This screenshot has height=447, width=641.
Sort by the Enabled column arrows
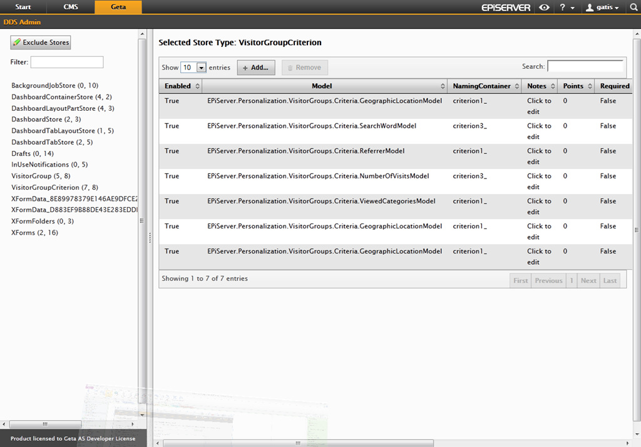[x=198, y=86]
